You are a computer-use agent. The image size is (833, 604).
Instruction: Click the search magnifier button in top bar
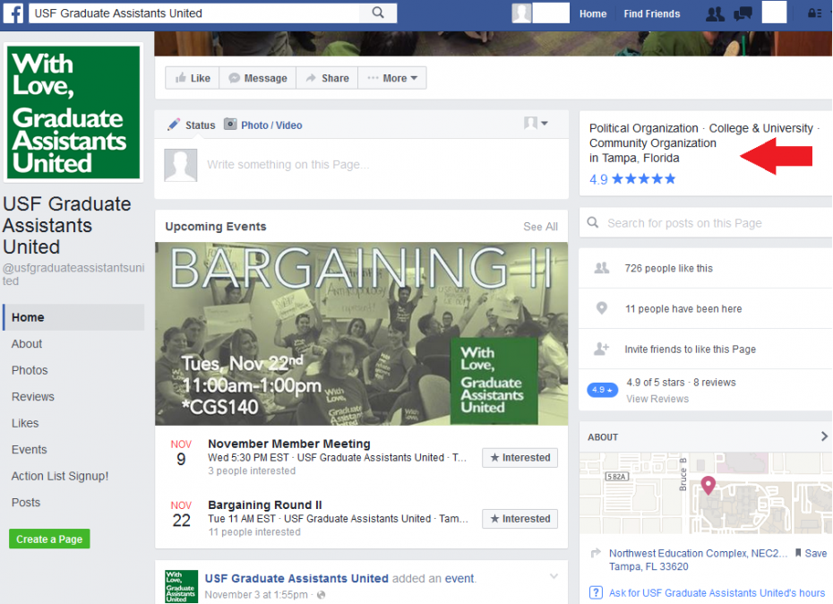pos(378,13)
